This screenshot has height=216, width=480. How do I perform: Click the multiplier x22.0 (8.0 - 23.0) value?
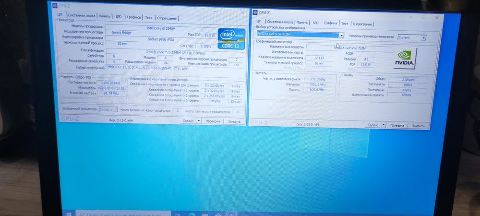point(110,88)
